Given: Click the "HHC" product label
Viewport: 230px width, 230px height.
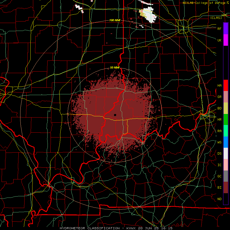Looking at the screenshot, I should coord(224,15).
